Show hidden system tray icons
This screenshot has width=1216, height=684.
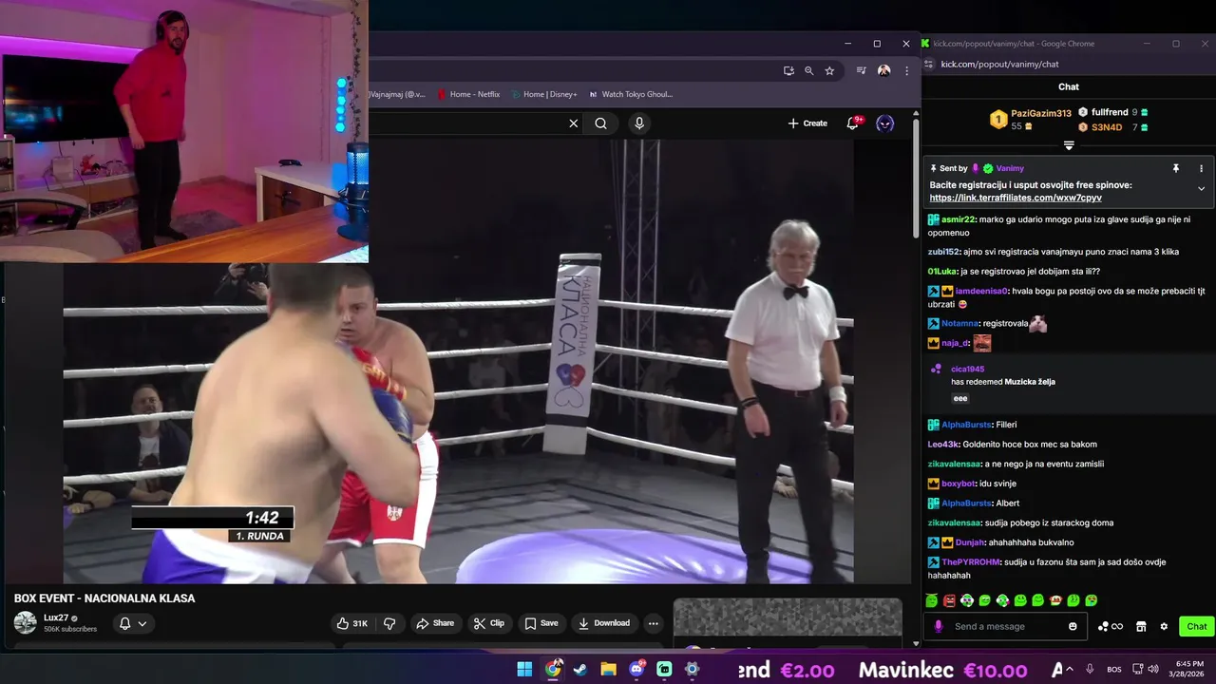pos(1070,669)
